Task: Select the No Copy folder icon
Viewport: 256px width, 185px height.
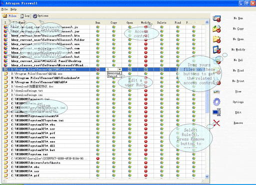Action: coord(216,29)
